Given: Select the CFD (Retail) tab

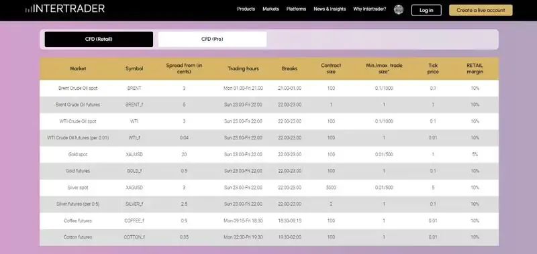Looking at the screenshot, I should (99, 40).
